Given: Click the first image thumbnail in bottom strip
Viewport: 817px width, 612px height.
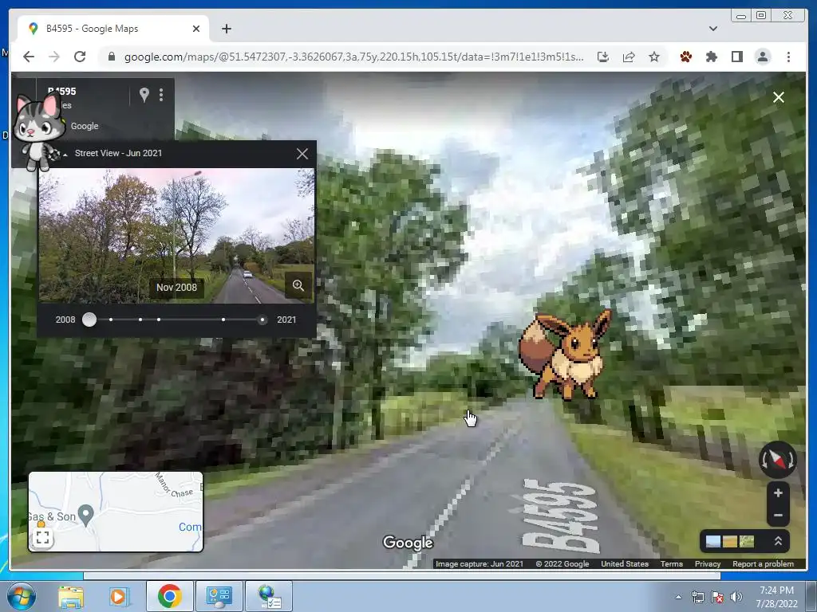Looking at the screenshot, I should tap(712, 542).
